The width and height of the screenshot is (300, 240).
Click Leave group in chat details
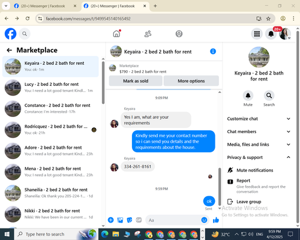pos(249,202)
